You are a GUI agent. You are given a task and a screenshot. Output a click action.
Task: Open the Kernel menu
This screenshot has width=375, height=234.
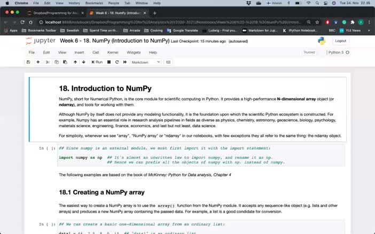pyautogui.click(x=113, y=52)
